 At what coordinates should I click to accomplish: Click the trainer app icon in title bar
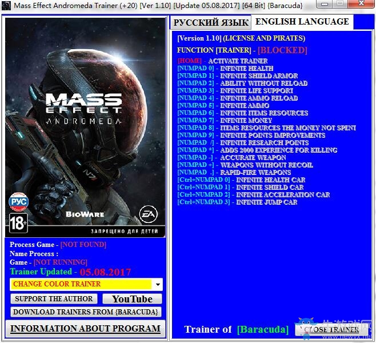[x=6, y=5]
